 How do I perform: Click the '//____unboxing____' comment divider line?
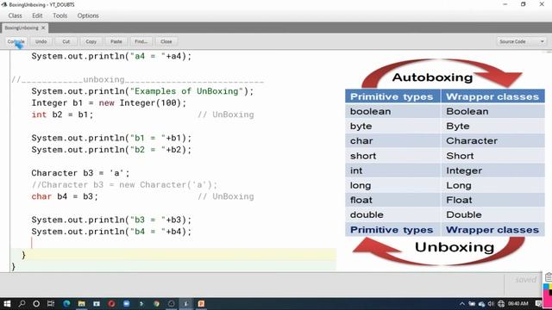(x=138, y=80)
